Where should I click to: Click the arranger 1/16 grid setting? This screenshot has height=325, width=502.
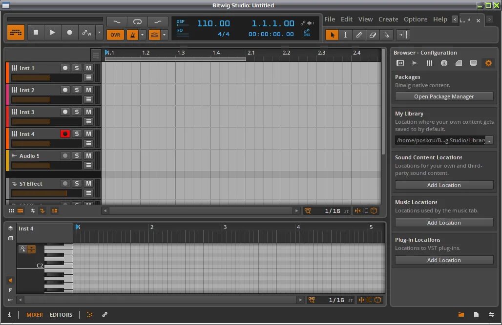333,211
